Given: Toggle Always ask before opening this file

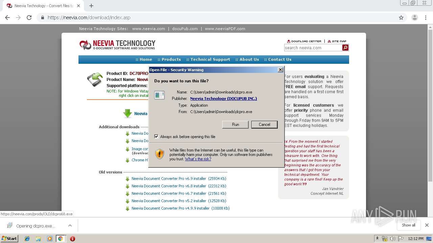Looking at the screenshot, I should coord(156,137).
